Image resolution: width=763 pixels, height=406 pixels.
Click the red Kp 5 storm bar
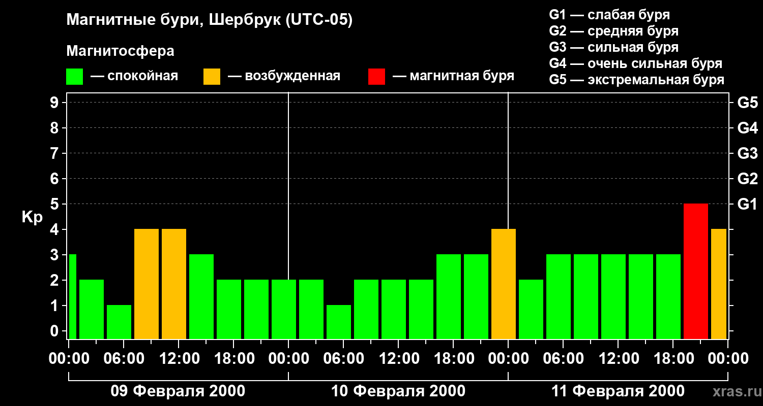pyautogui.click(x=696, y=271)
